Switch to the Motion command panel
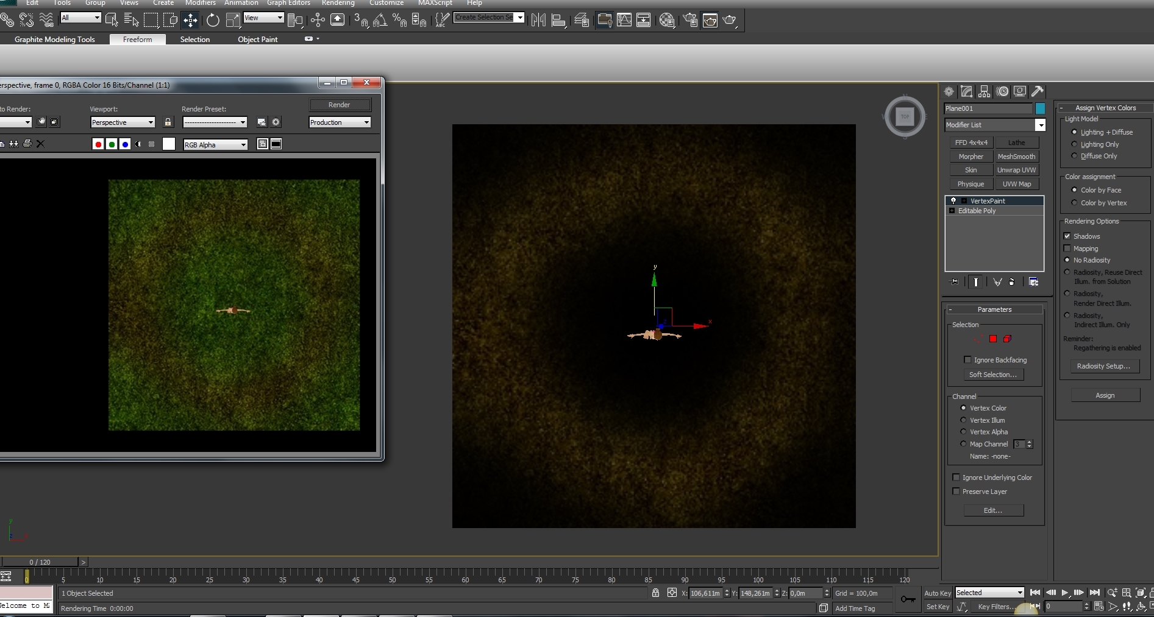This screenshot has height=617, width=1154. [1003, 91]
